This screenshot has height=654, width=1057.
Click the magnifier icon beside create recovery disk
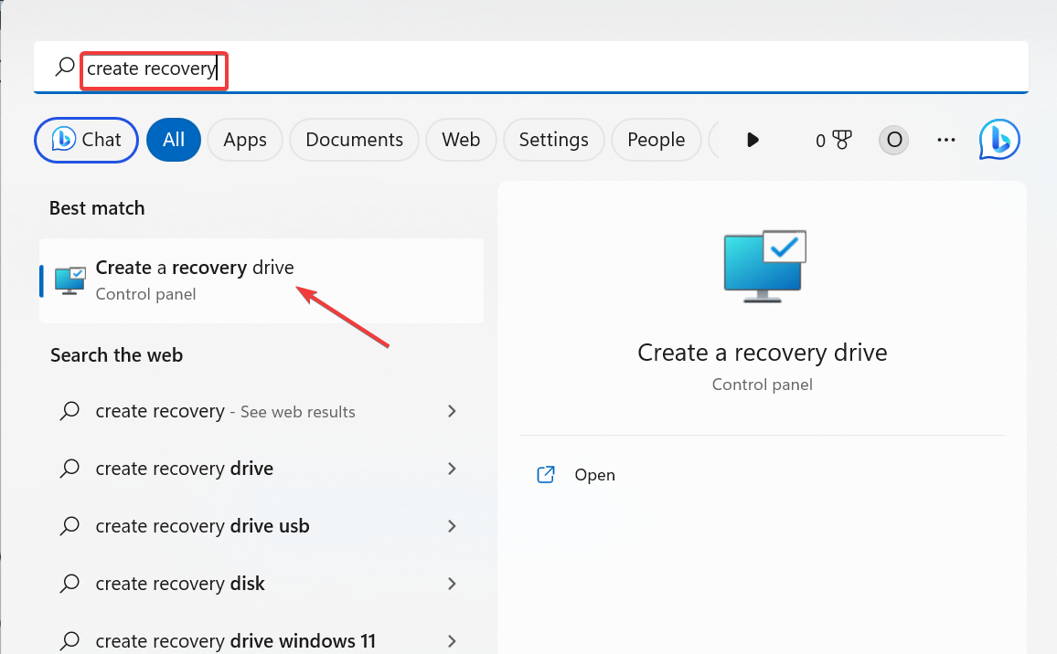tap(69, 583)
